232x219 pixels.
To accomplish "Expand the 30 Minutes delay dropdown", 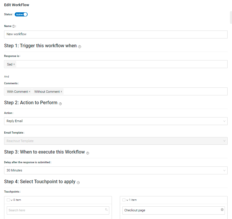I will click(116, 170).
